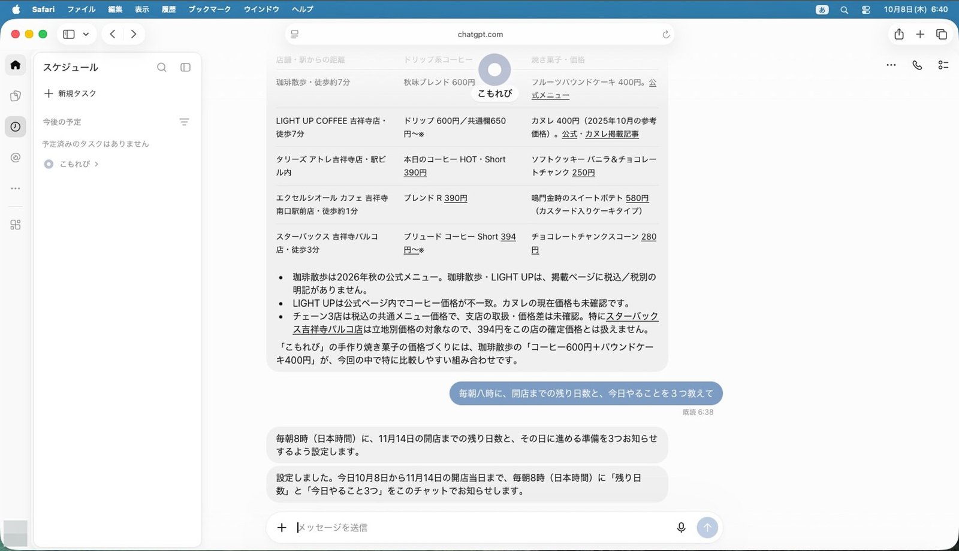959x551 pixels.
Task: Start a voice call with phone icon
Action: coord(917,65)
